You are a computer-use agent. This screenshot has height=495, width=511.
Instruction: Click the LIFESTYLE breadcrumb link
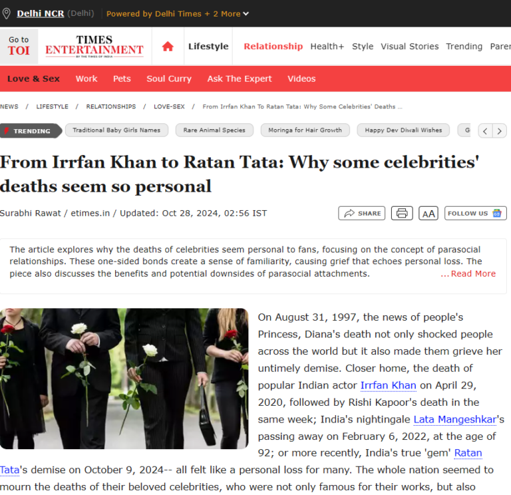(x=52, y=106)
